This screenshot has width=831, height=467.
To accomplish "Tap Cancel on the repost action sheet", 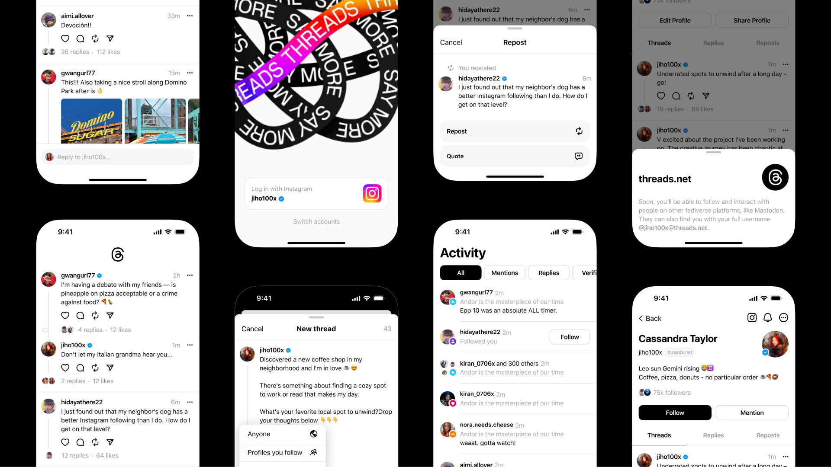I will 451,42.
